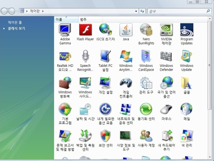Screen dimensions: 214x161
Task: Expand the address bar history dropdown
Action: [x=136, y=11]
